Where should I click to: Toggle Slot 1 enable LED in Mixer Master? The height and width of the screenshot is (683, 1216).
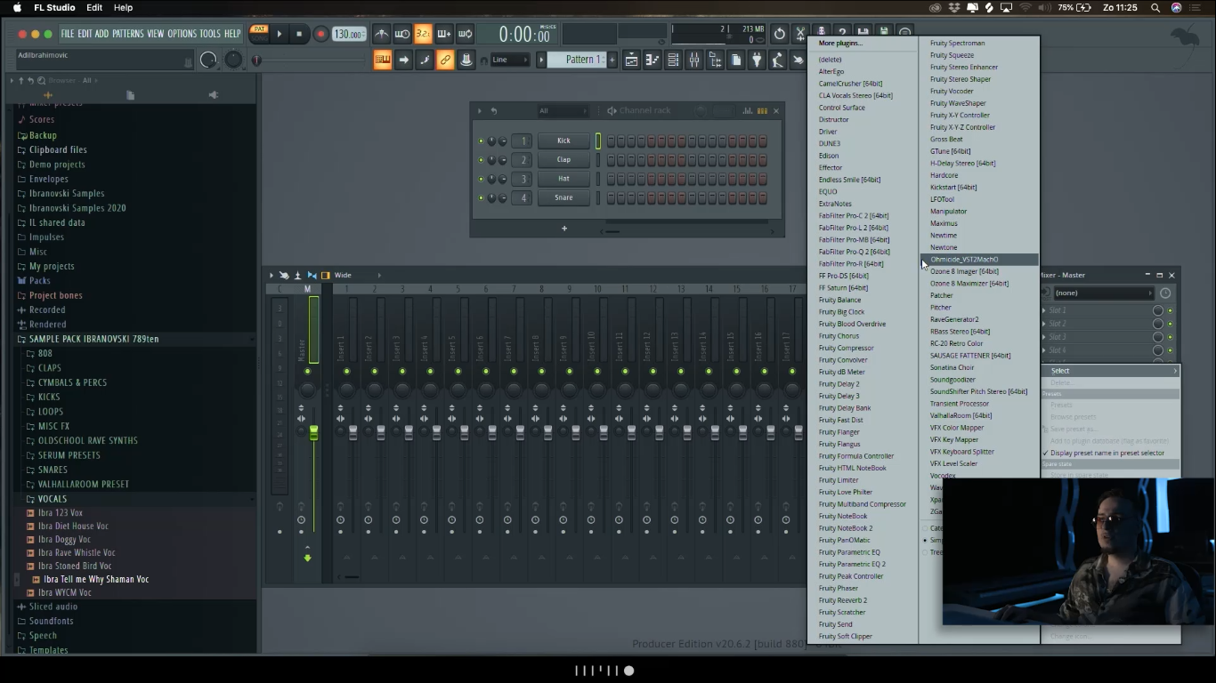pyautogui.click(x=1170, y=310)
